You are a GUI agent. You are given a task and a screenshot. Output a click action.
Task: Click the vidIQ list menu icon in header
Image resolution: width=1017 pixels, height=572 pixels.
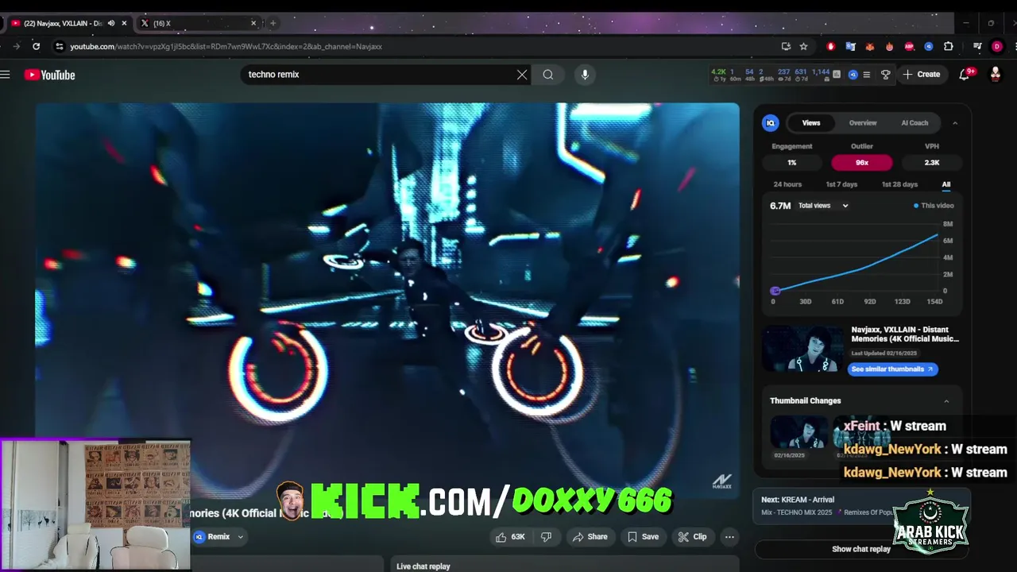867,75
